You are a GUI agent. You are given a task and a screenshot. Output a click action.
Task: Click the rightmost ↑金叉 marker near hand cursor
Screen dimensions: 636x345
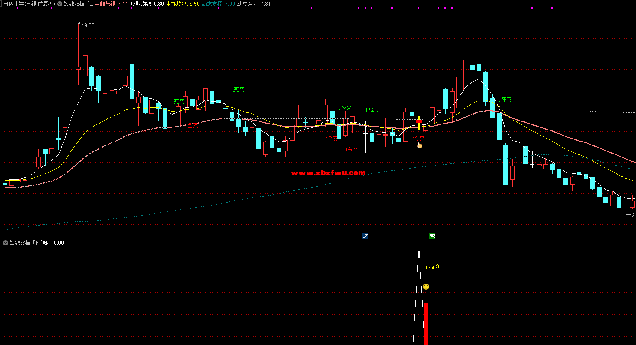(x=418, y=139)
